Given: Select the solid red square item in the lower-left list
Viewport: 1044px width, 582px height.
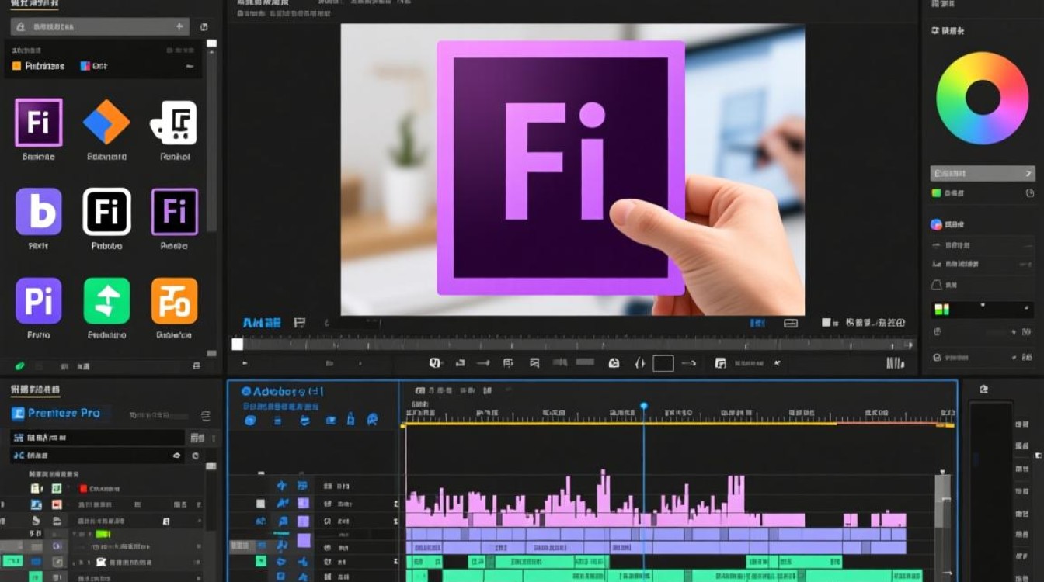Looking at the screenshot, I should [x=83, y=489].
